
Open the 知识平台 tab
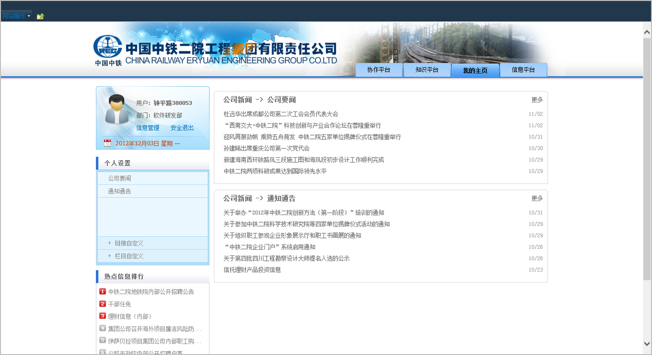tap(427, 70)
